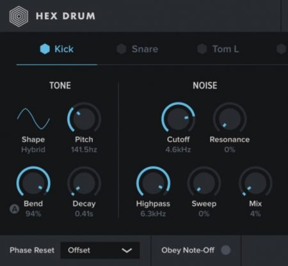Click the 'Phase Reset' label
Image resolution: width=288 pixels, height=266 pixels.
[32, 250]
